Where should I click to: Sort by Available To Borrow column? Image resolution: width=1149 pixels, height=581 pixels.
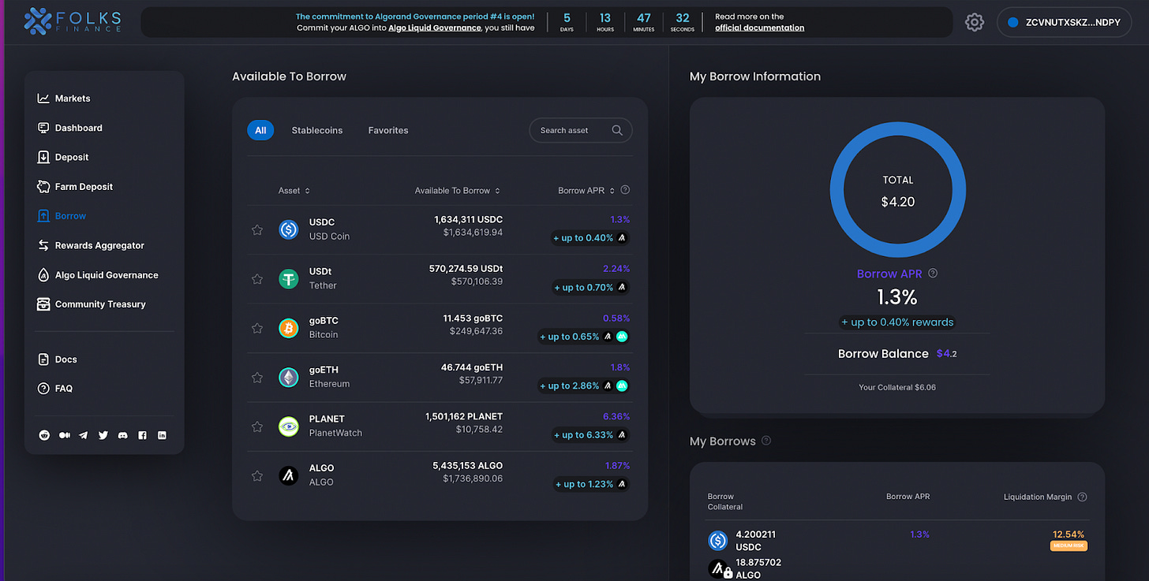[458, 191]
